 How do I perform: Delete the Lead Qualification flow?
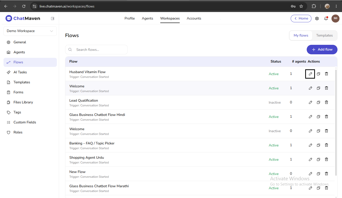326,102
